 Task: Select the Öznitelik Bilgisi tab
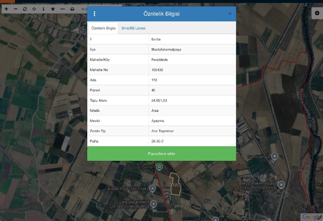pyautogui.click(x=103, y=28)
